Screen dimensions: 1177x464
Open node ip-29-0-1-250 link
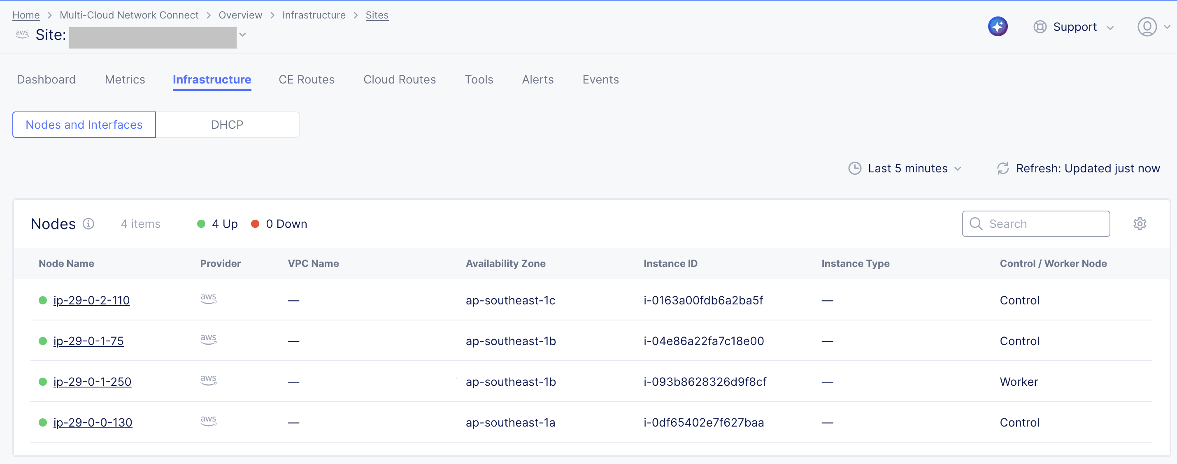pyautogui.click(x=92, y=382)
